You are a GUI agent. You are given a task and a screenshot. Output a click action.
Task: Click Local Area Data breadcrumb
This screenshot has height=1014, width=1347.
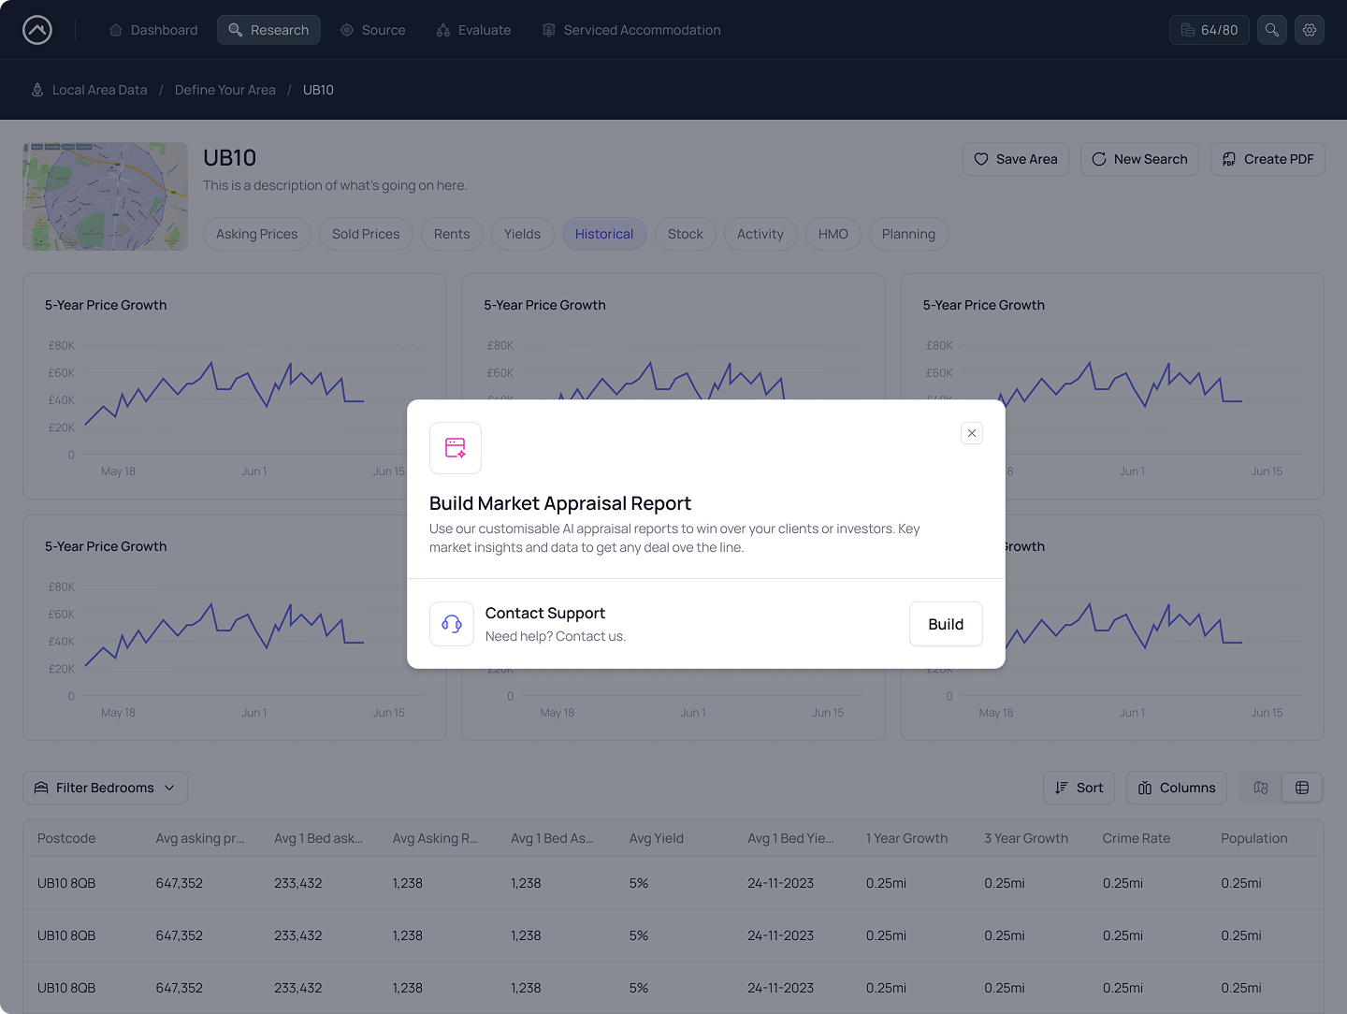coord(100,90)
